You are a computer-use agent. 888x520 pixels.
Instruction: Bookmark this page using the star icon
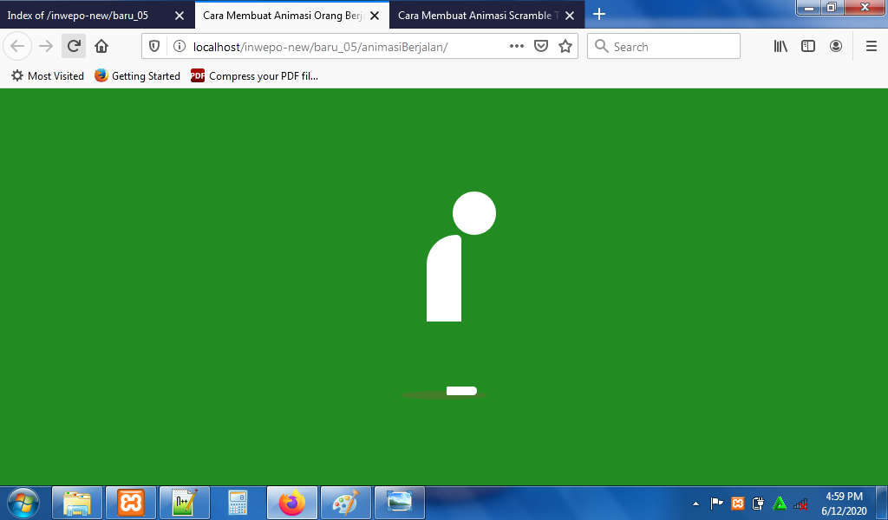coord(565,46)
